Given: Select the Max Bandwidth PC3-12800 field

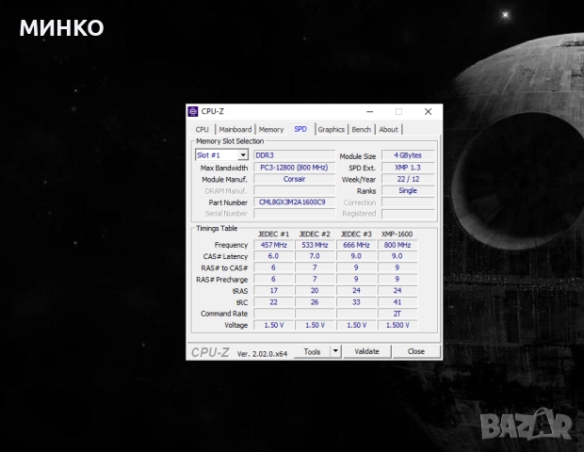Looking at the screenshot, I should [x=294, y=168].
